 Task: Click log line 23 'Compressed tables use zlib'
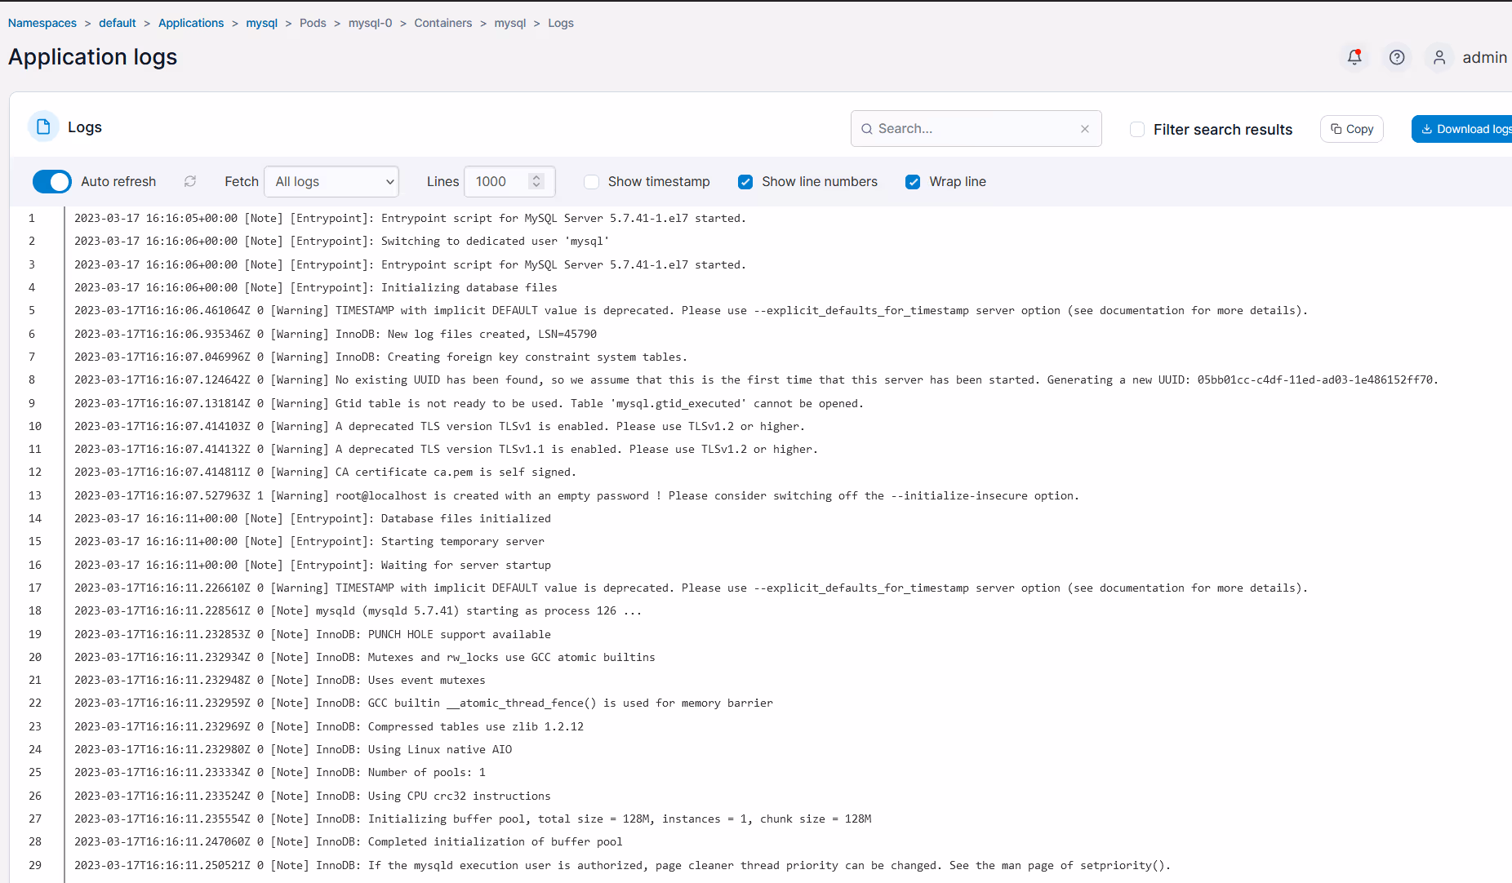[329, 726]
